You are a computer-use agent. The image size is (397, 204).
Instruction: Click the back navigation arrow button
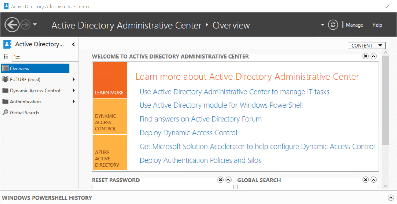12,25
